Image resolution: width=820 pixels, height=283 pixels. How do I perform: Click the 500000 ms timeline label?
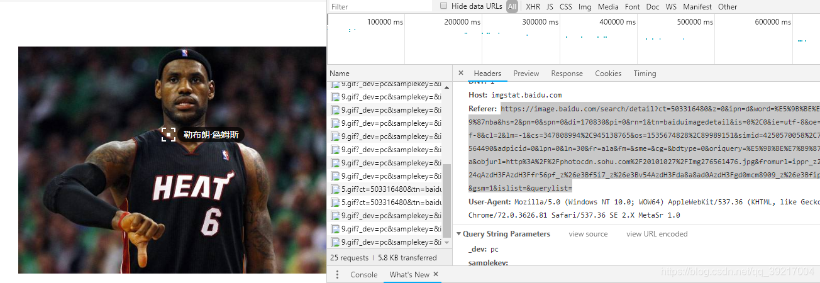coord(695,22)
